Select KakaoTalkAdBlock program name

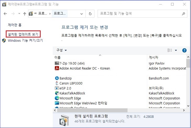coord(72,93)
